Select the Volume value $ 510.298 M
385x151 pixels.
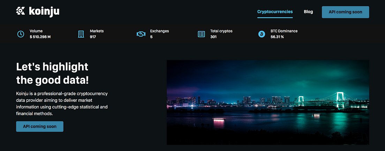40,37
